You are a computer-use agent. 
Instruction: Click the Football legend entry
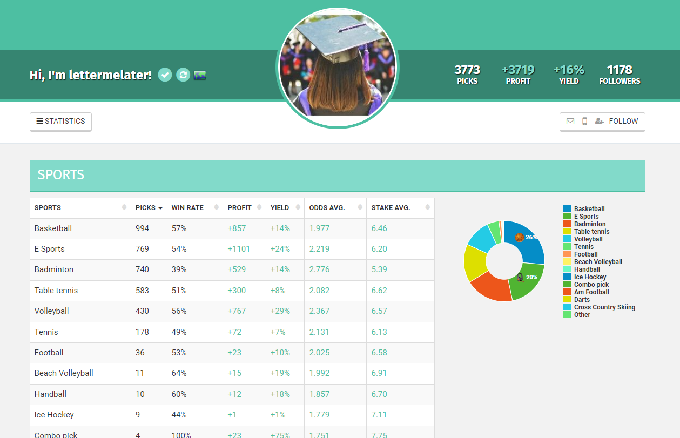point(586,254)
